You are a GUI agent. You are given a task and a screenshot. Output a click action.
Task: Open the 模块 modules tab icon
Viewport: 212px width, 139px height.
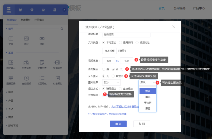[9, 10]
